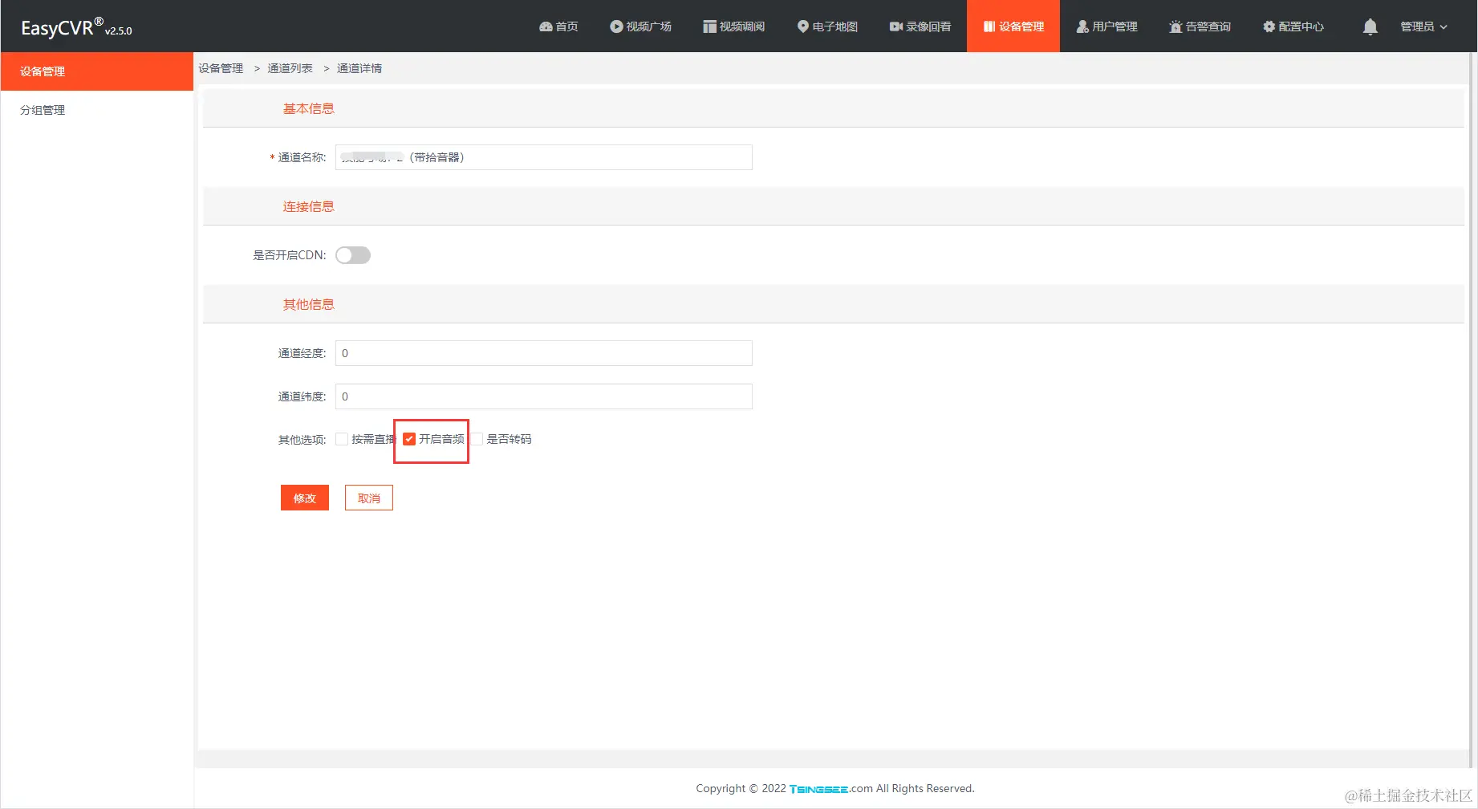The width and height of the screenshot is (1478, 809).
Task: Click the EasyCVR logo
Action: [76, 27]
